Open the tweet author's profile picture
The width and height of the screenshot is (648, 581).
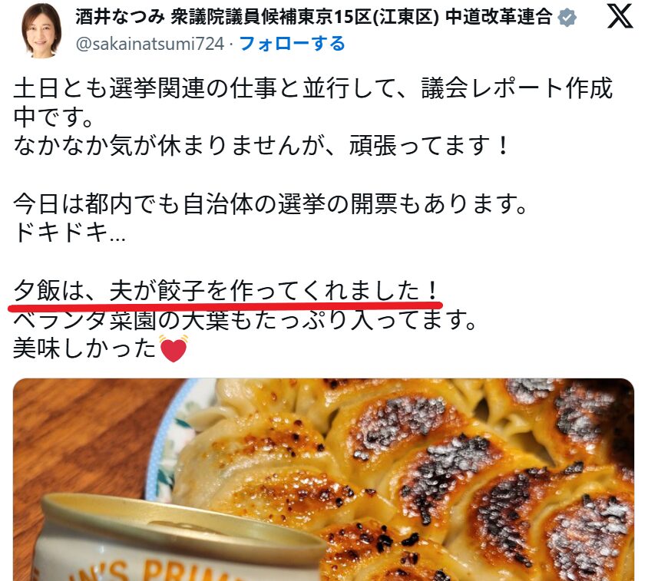pos(41,31)
